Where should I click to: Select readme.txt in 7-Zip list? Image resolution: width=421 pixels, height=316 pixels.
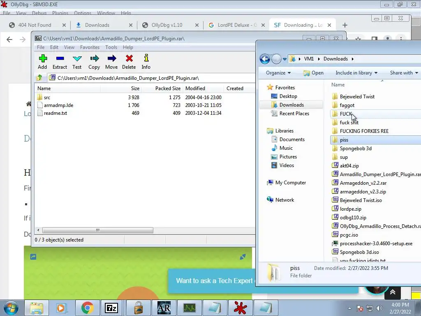56,113
